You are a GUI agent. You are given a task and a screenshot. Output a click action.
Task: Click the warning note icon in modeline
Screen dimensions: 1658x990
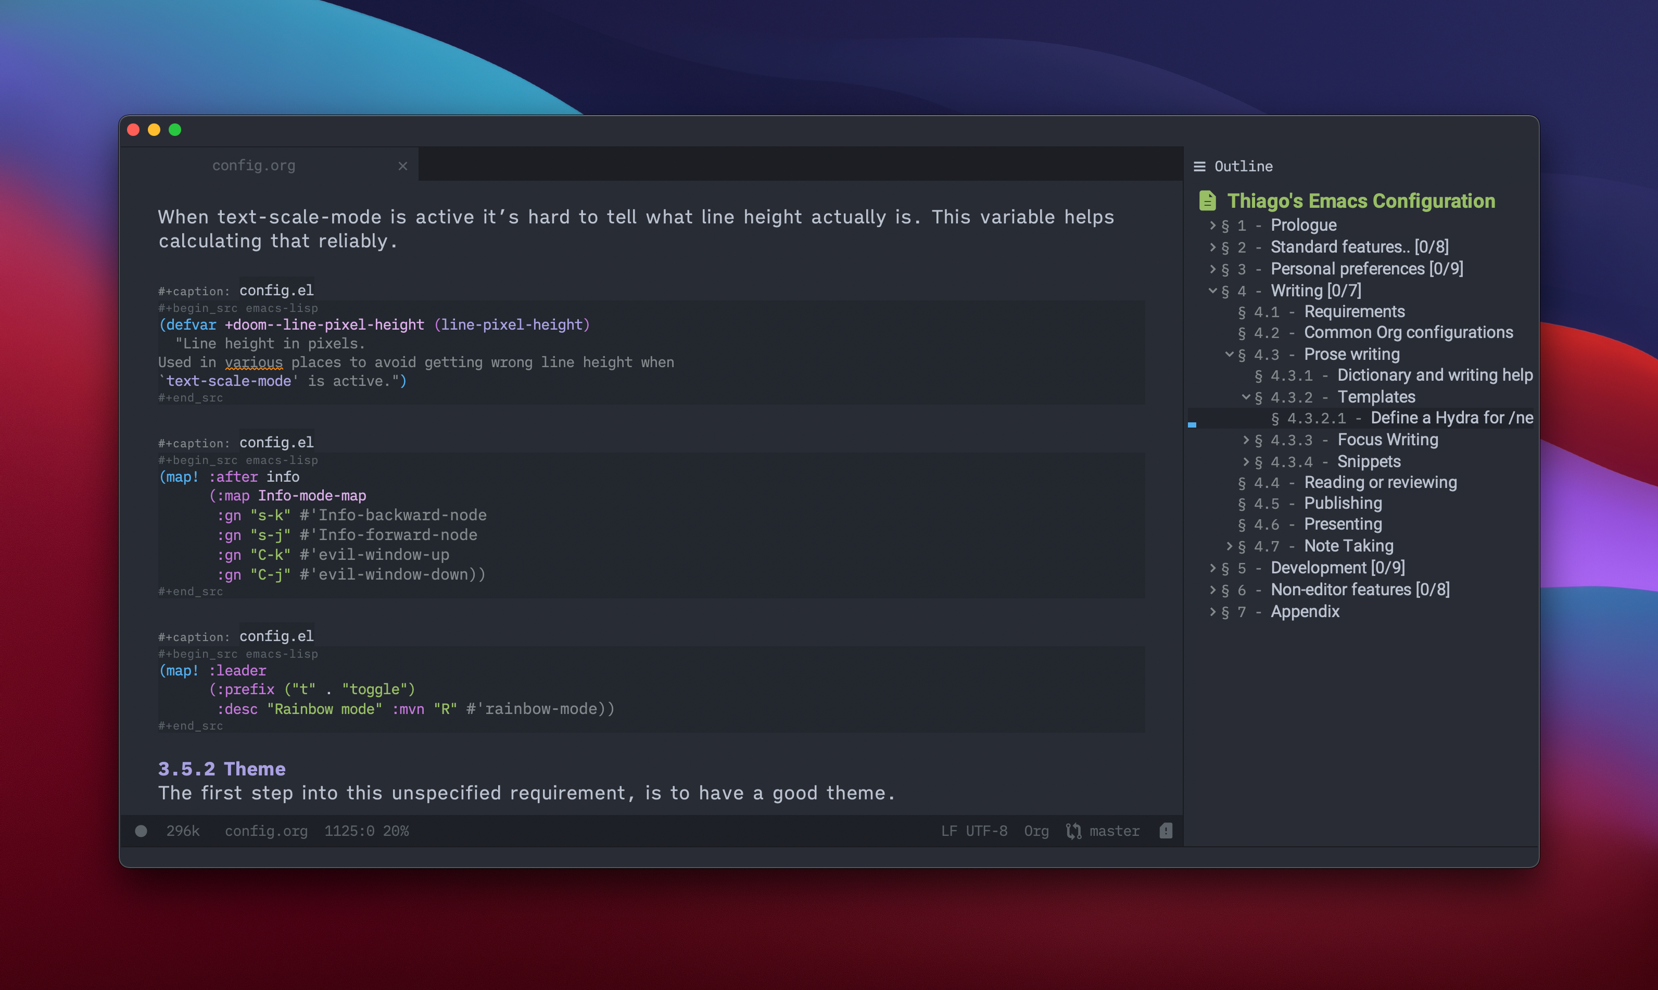pos(1166,831)
